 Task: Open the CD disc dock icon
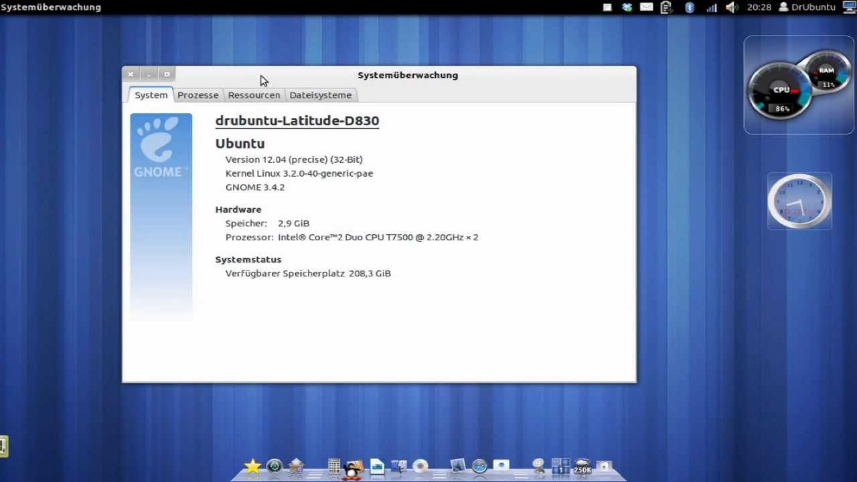tap(420, 467)
